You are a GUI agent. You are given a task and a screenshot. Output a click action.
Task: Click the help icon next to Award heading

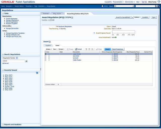coord(50,42)
